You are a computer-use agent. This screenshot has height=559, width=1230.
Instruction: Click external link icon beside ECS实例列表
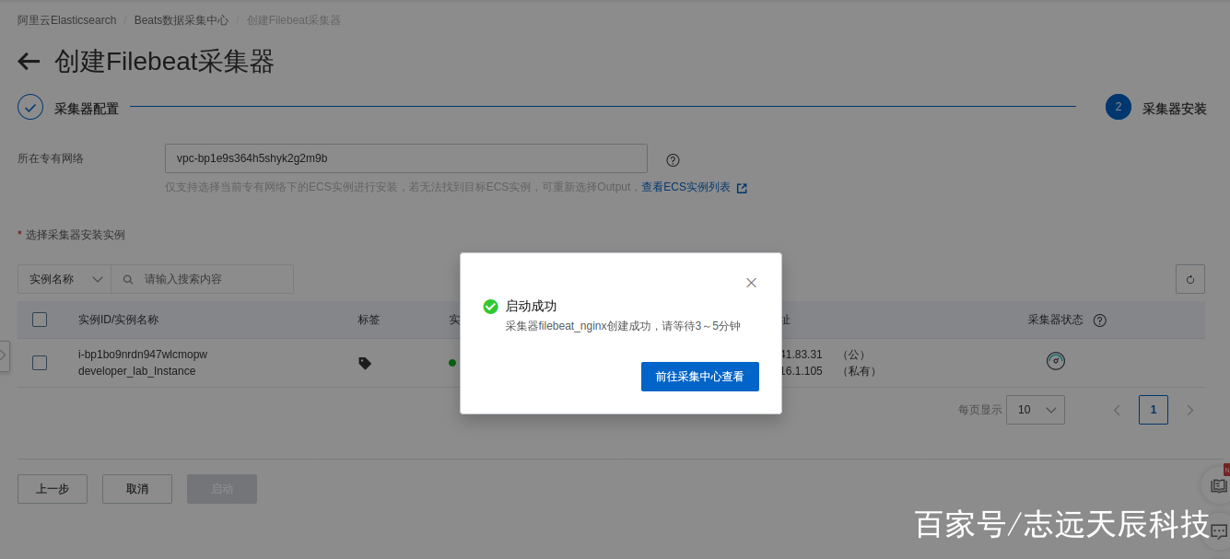tap(742, 188)
